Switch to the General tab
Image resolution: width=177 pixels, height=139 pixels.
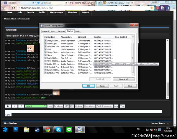(x=45, y=31)
